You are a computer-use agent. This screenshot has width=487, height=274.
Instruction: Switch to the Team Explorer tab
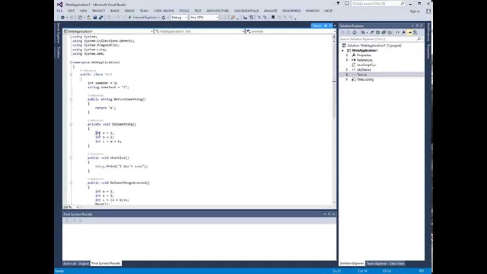coord(376,263)
